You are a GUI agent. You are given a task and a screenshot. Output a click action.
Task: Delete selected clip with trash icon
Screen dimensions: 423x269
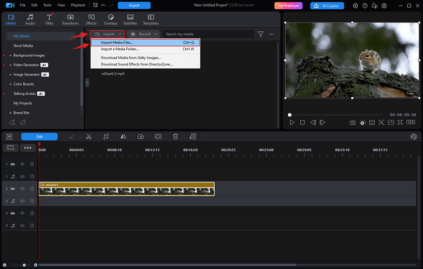(175, 137)
